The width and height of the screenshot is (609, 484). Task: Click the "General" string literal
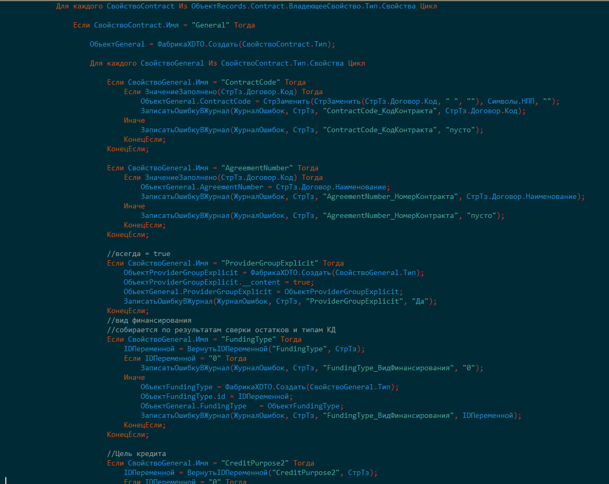pyautogui.click(x=211, y=25)
